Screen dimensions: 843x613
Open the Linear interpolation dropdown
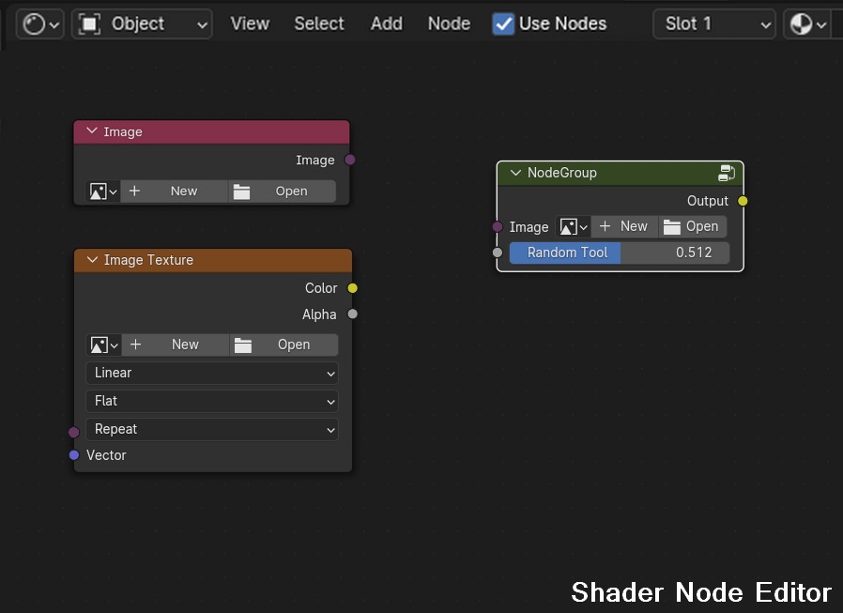212,374
